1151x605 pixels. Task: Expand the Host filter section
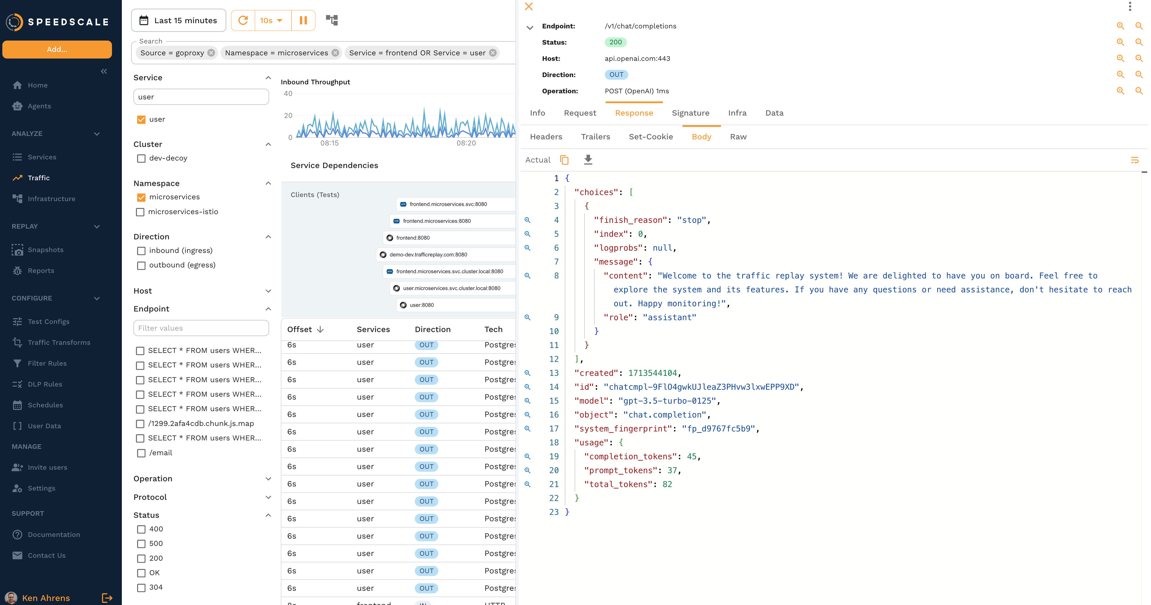pos(268,291)
